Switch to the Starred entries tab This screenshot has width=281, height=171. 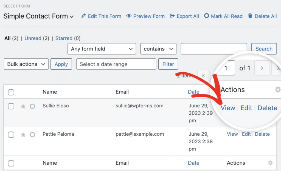point(64,38)
